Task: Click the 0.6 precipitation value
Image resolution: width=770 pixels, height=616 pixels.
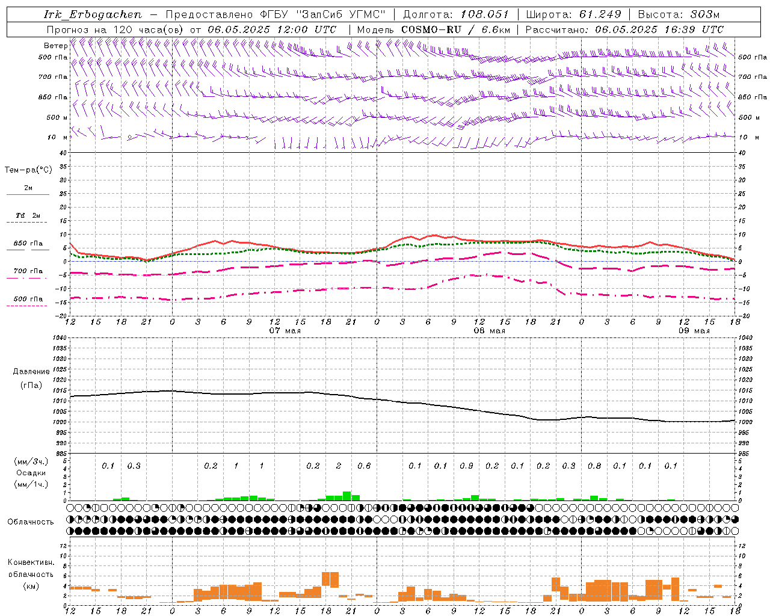Action: (364, 466)
